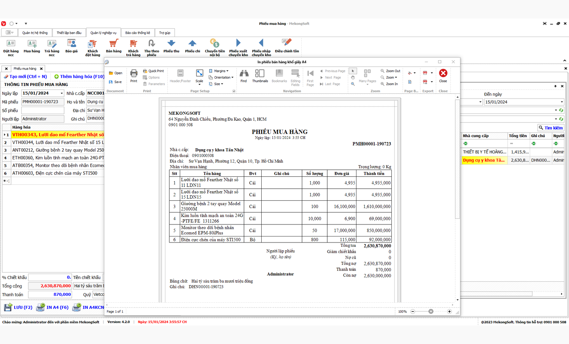The width and height of the screenshot is (569, 344).
Task: Click the Thanh toán amount field
Action: 50,295
